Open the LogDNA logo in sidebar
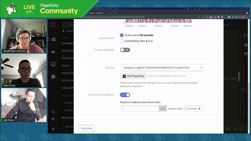The image size is (251, 141). point(53,25)
